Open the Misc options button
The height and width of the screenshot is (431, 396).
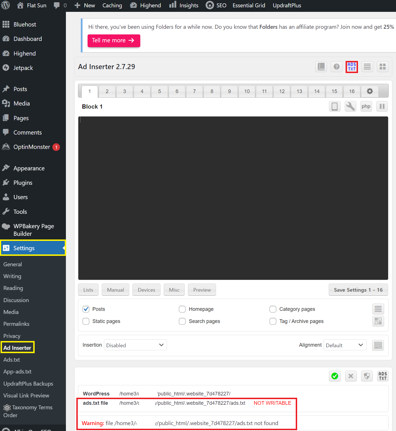[174, 290]
